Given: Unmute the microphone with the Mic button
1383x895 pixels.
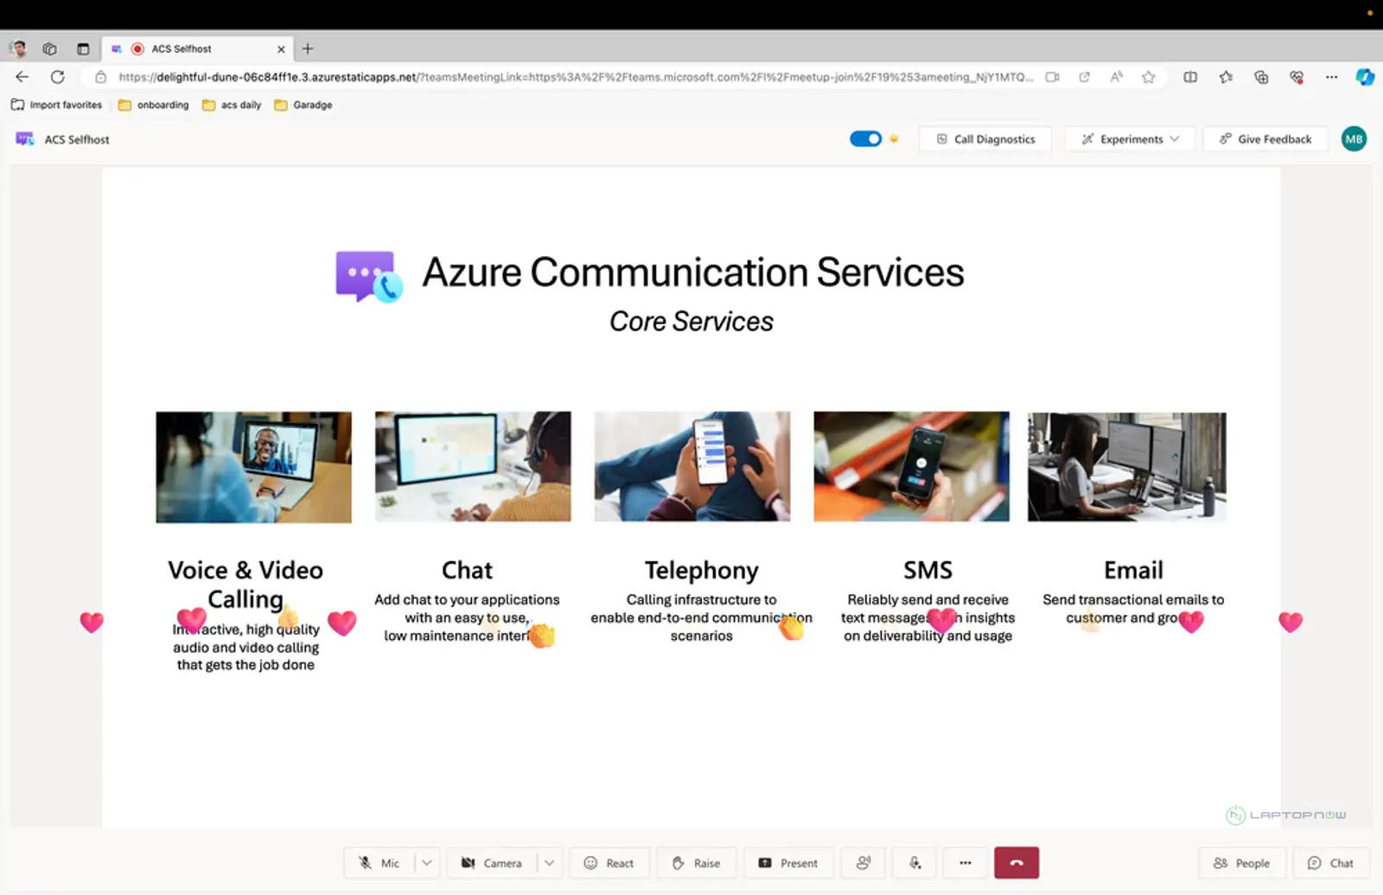Looking at the screenshot, I should point(379,863).
